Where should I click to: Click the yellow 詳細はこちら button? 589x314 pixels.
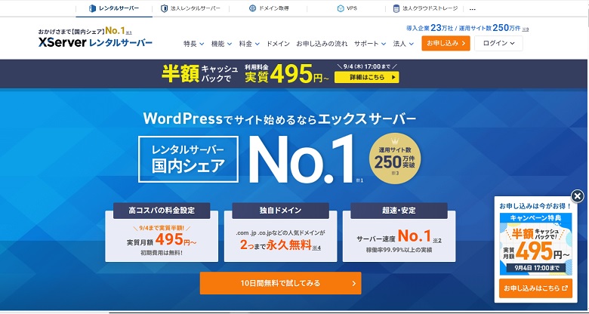pos(367,78)
